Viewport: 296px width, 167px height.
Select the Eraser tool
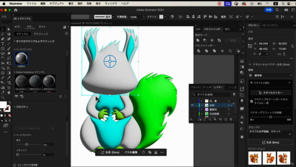click(x=9, y=53)
